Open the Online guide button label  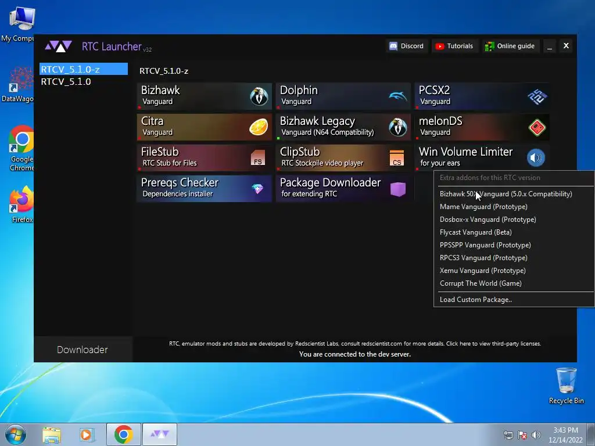coord(516,46)
